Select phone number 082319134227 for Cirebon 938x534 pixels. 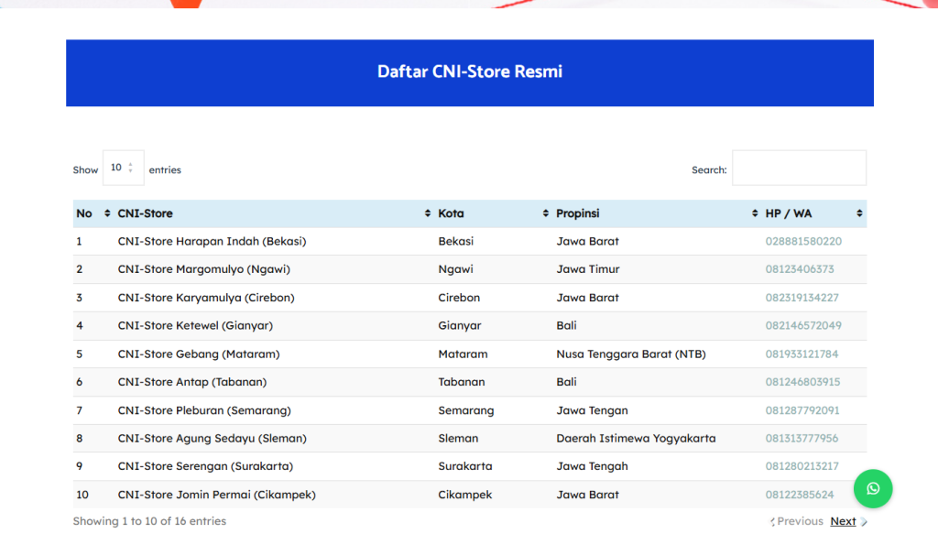tap(802, 298)
